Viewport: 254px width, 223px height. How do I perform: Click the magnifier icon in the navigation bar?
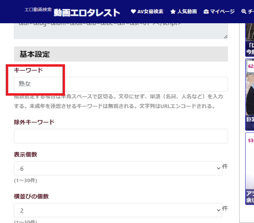point(244,11)
